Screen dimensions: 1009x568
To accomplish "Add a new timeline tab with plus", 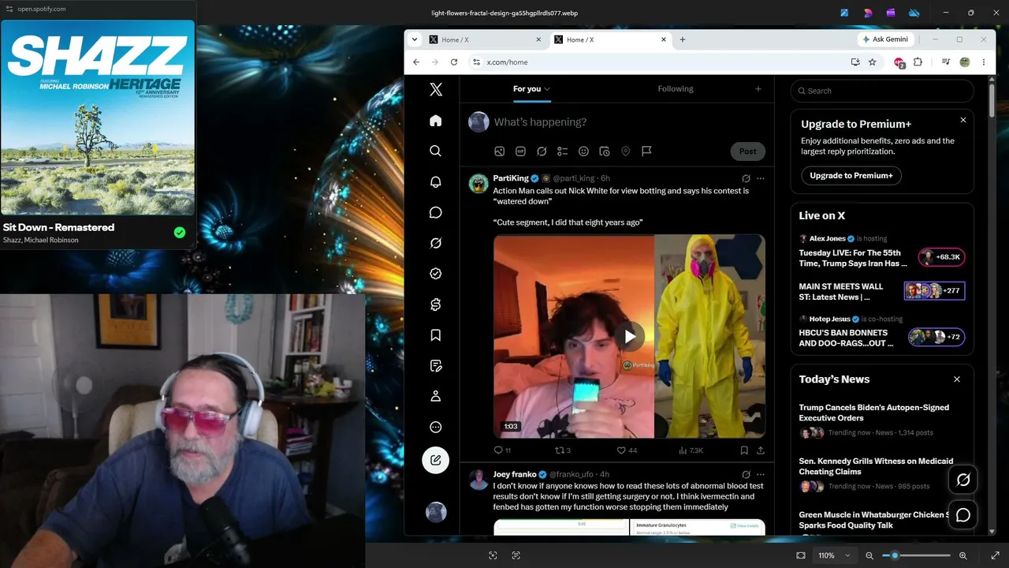I will click(758, 89).
